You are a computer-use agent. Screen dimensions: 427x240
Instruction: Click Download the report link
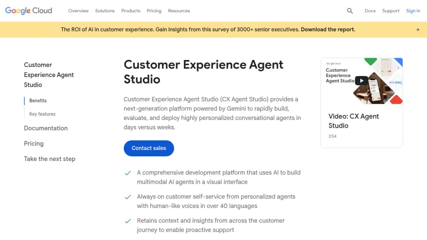pyautogui.click(x=328, y=29)
